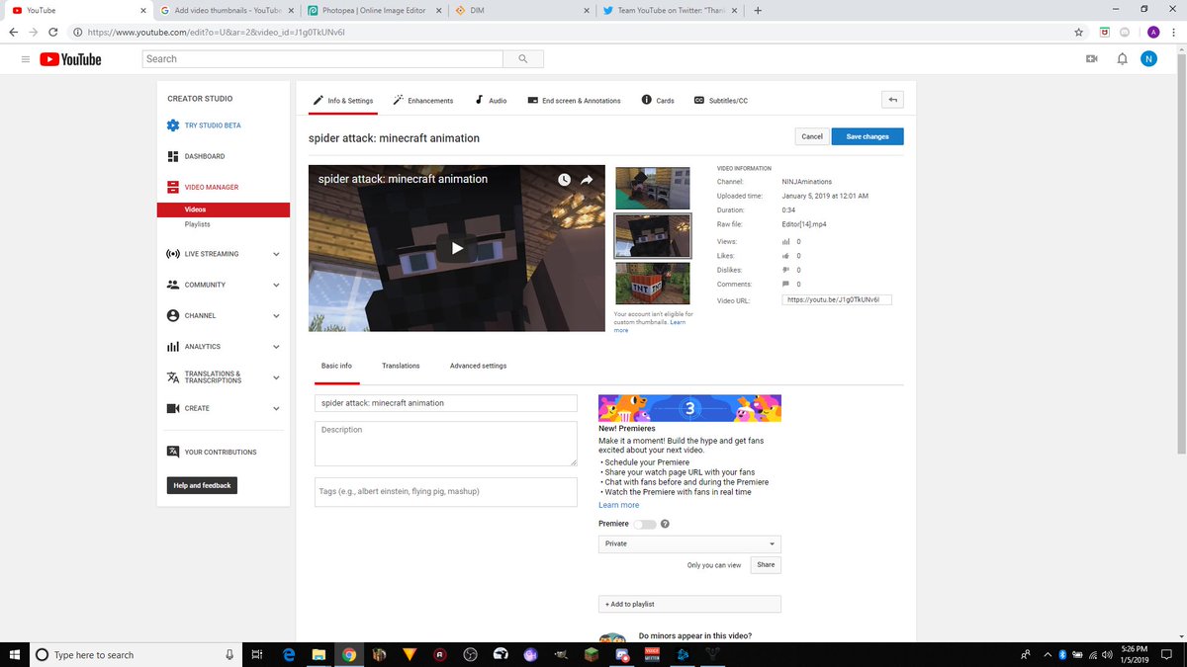Click the Premieres Learn more link

pyautogui.click(x=618, y=505)
